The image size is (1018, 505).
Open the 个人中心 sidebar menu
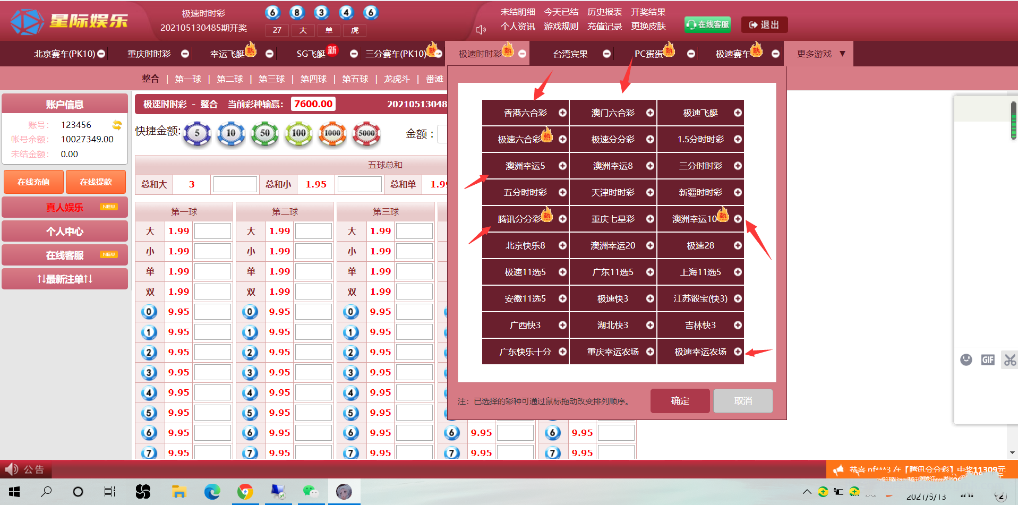pyautogui.click(x=65, y=232)
